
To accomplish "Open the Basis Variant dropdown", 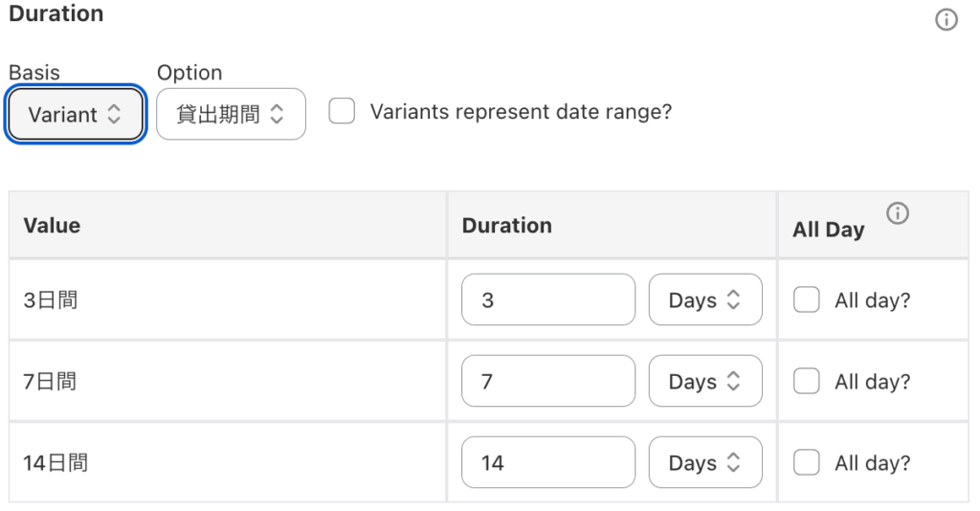I will pyautogui.click(x=75, y=114).
